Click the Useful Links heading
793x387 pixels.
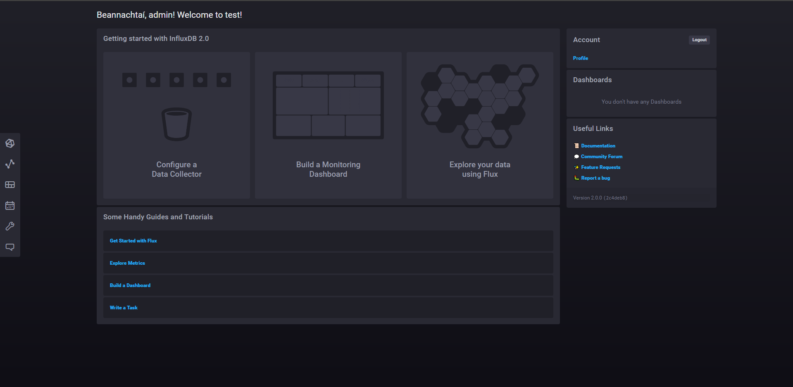593,128
